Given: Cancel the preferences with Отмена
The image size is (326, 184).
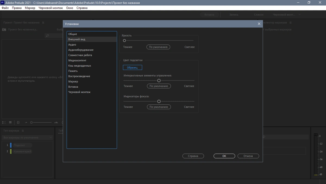Looking at the screenshot, I should [x=248, y=156].
